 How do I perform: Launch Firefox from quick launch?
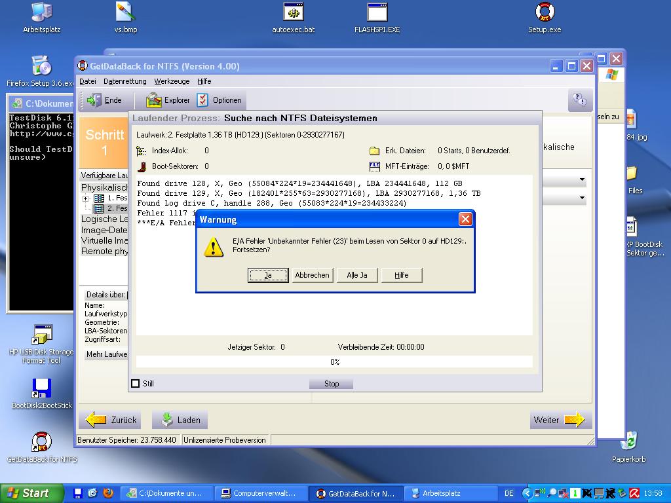(108, 493)
